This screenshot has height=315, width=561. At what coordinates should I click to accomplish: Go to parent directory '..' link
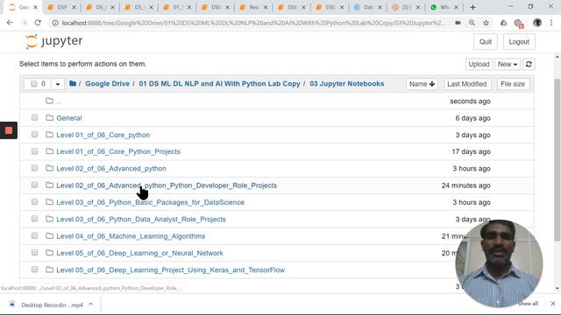pos(59,101)
